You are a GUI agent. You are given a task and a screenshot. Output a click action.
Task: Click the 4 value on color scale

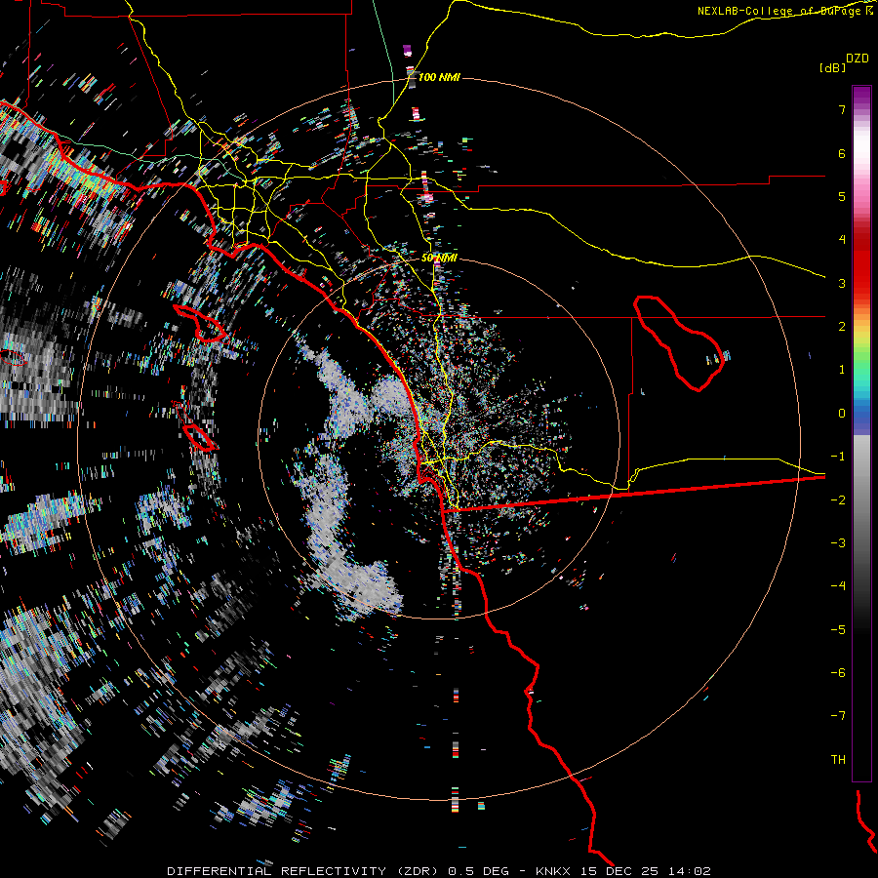[842, 239]
